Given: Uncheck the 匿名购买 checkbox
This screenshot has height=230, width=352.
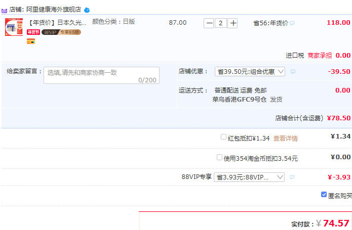Looking at the screenshot, I should point(324,195).
